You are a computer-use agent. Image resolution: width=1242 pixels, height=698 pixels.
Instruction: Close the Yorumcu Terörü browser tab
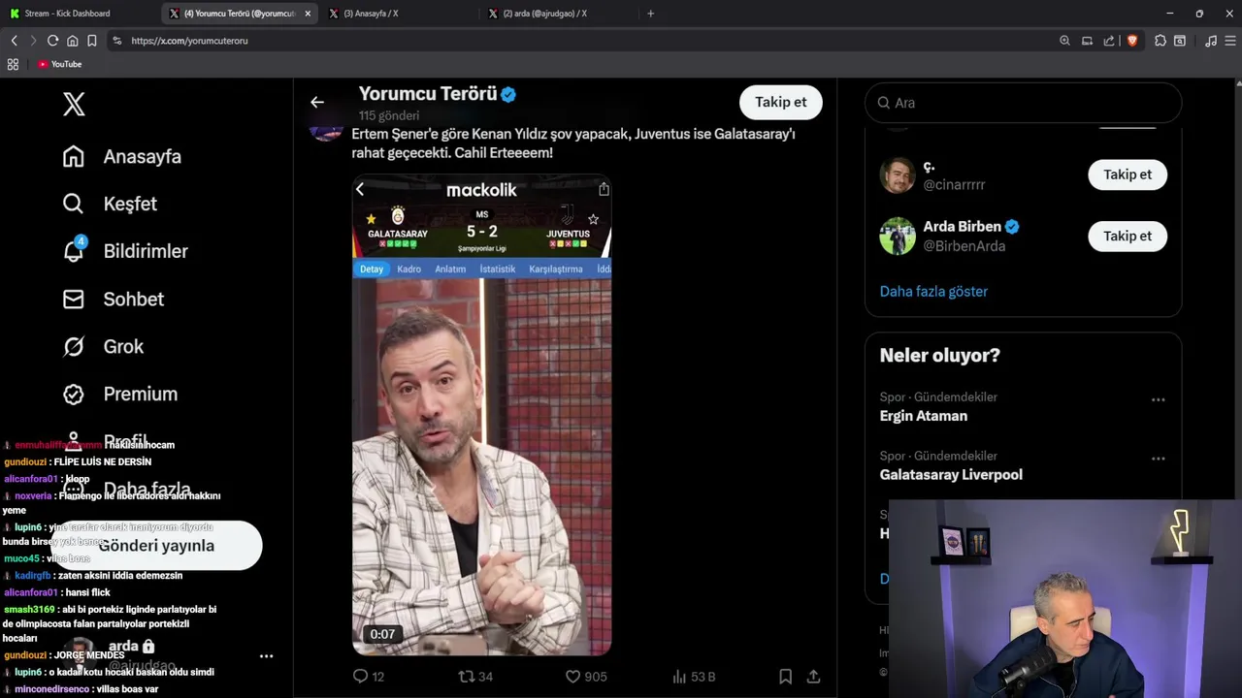pyautogui.click(x=308, y=14)
